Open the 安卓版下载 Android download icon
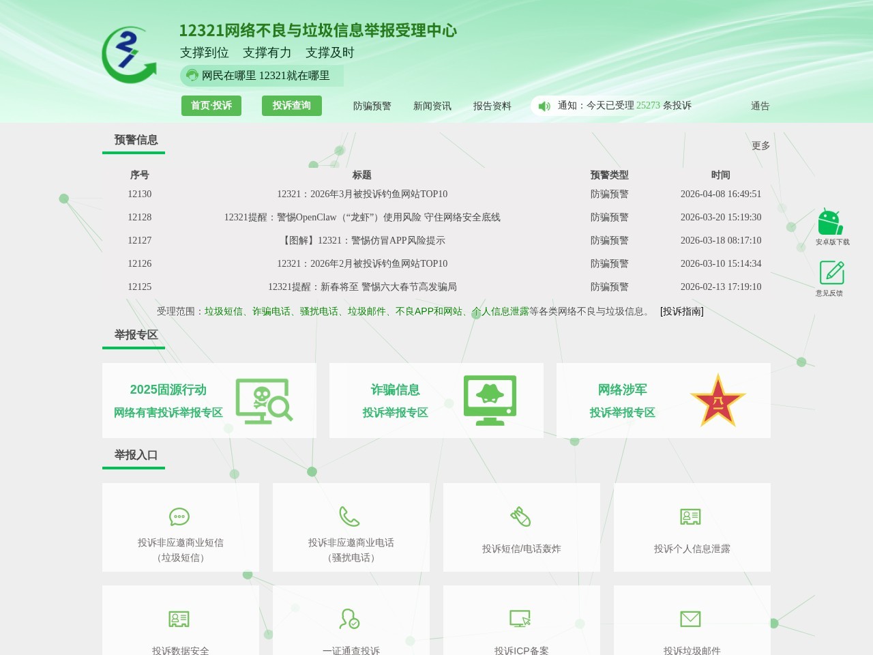873x655 pixels. pos(830,222)
